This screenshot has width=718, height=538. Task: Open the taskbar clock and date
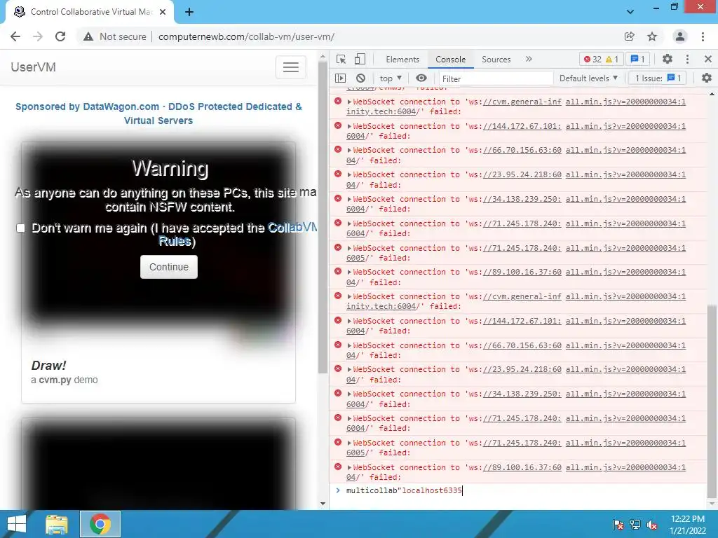(687, 525)
